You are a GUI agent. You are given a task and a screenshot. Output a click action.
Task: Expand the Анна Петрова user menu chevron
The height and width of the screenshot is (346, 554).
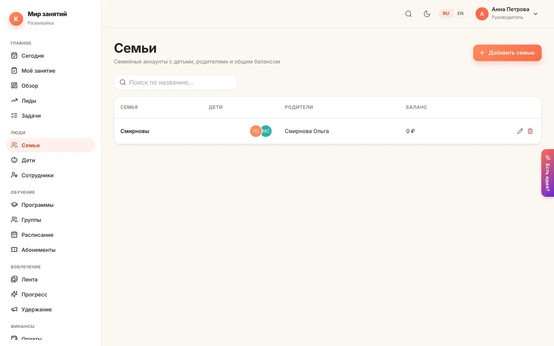pos(536,14)
